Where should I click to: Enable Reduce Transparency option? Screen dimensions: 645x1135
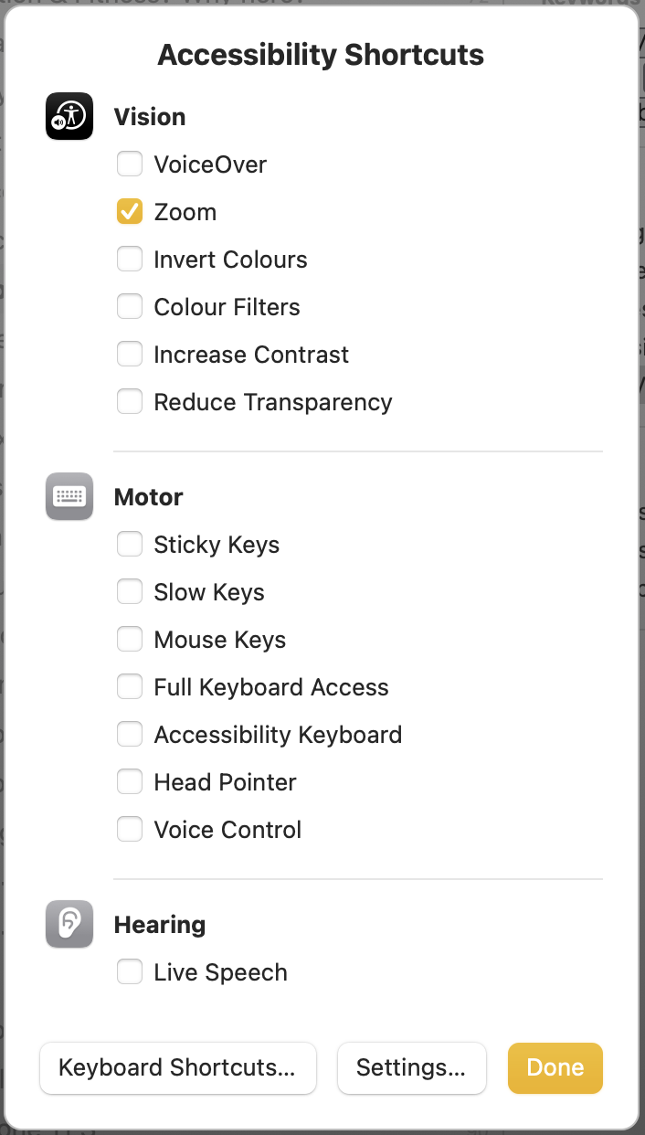click(x=130, y=402)
